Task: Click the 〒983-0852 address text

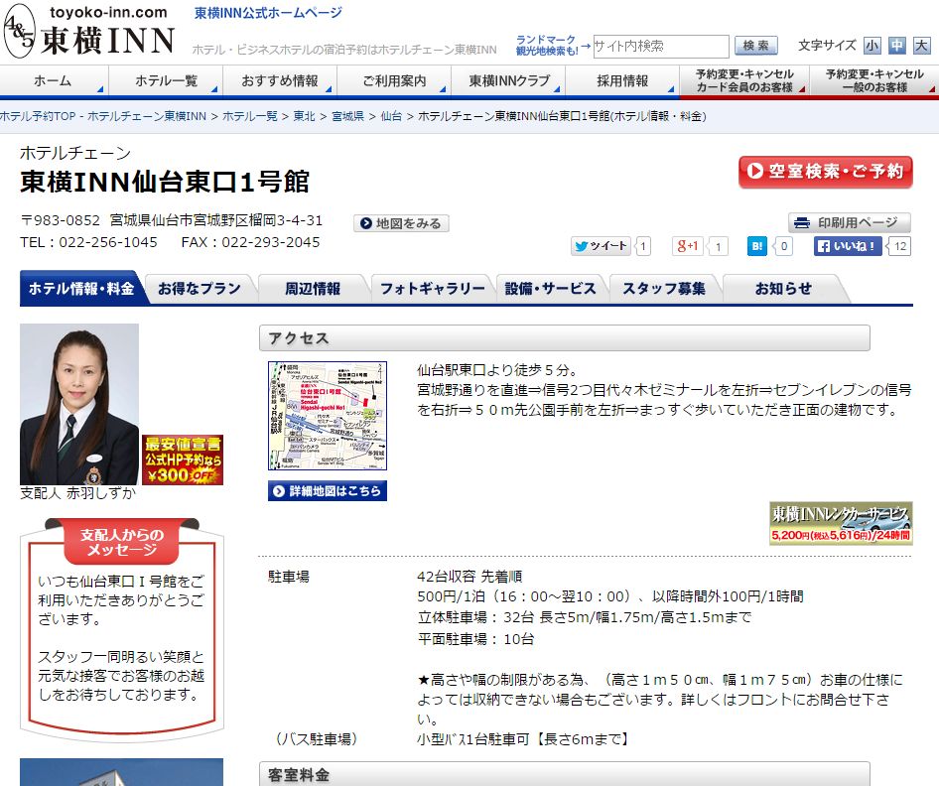Action: 172,220
